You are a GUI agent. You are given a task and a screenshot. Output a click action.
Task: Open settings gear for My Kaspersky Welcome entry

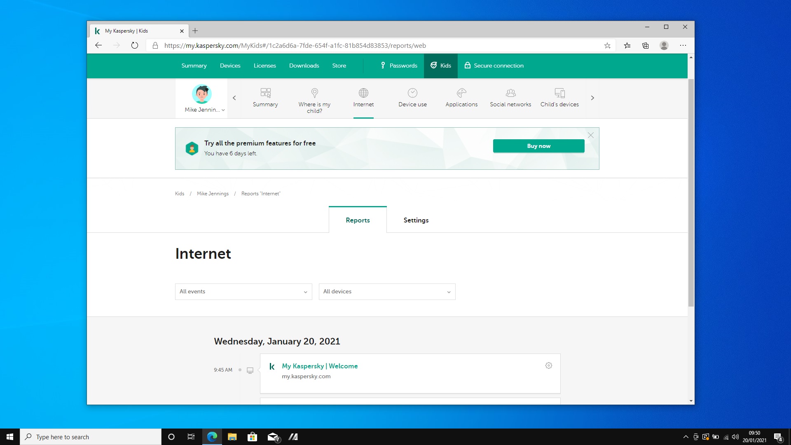(548, 365)
